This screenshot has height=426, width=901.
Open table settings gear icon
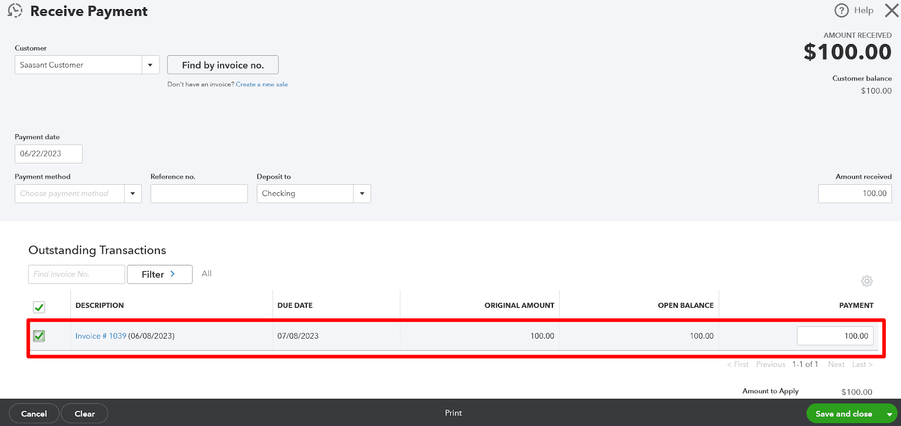[867, 281]
